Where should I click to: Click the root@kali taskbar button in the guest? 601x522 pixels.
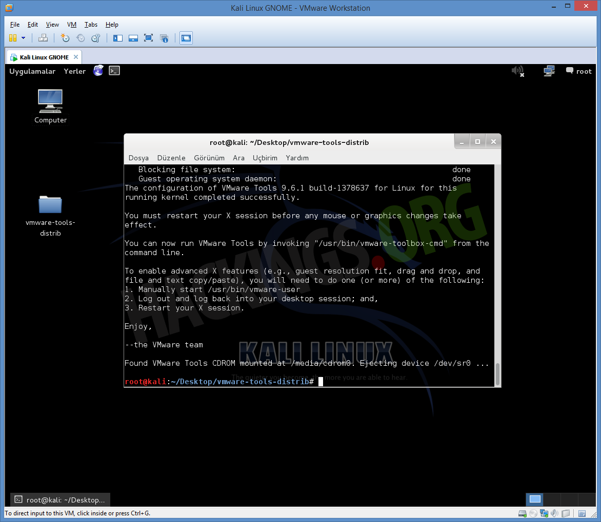58,499
